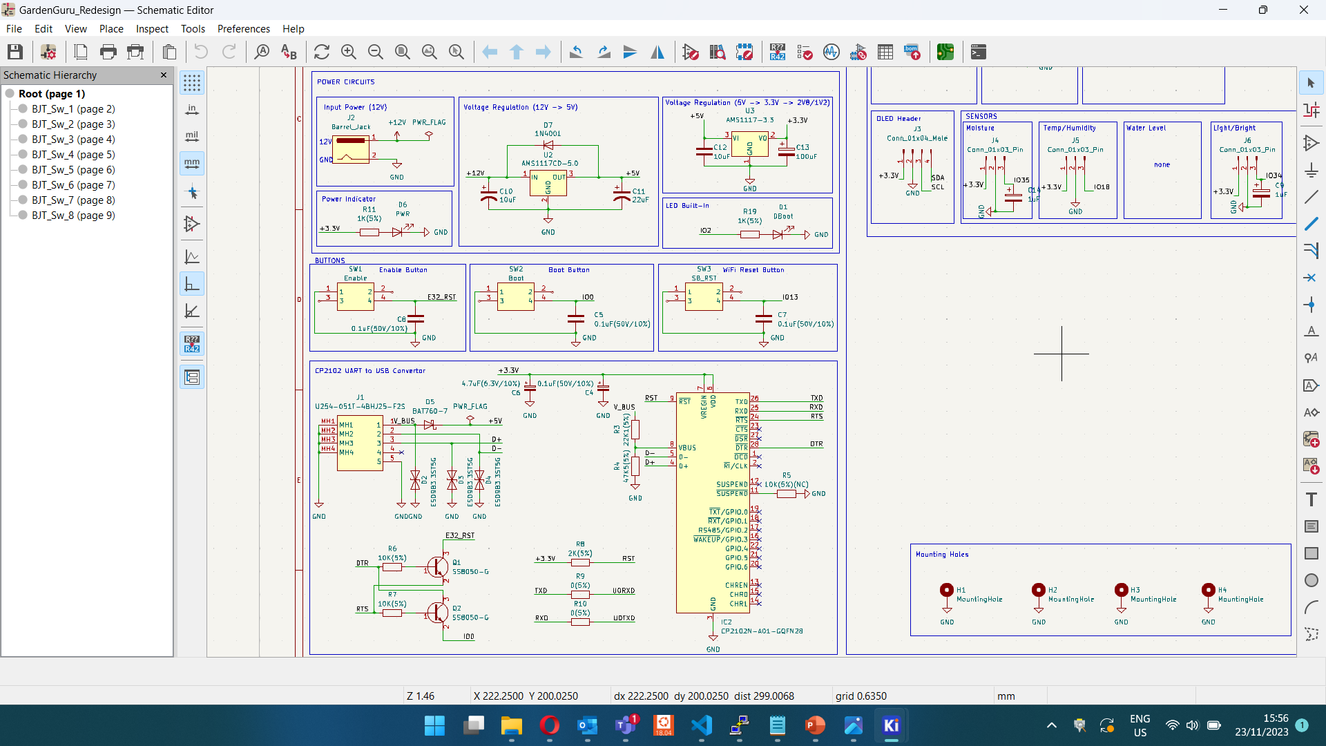Open the simulator tool
Viewport: 1326px width, 746px height.
(x=832, y=52)
